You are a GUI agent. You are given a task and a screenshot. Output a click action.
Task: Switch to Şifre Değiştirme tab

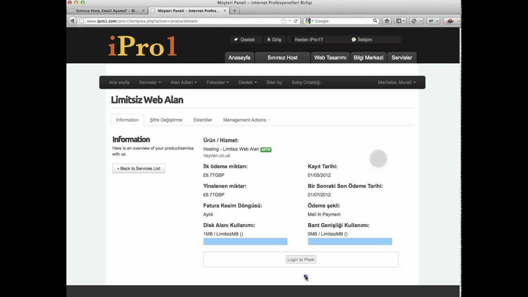pyautogui.click(x=166, y=120)
